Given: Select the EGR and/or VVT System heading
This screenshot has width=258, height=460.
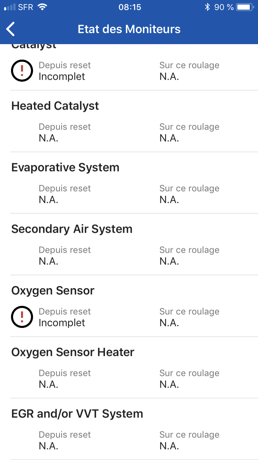Looking at the screenshot, I should (x=77, y=414).
